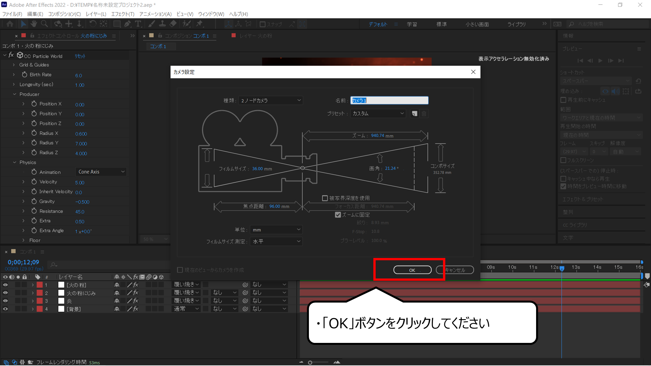Select the Pen tool

point(127,24)
